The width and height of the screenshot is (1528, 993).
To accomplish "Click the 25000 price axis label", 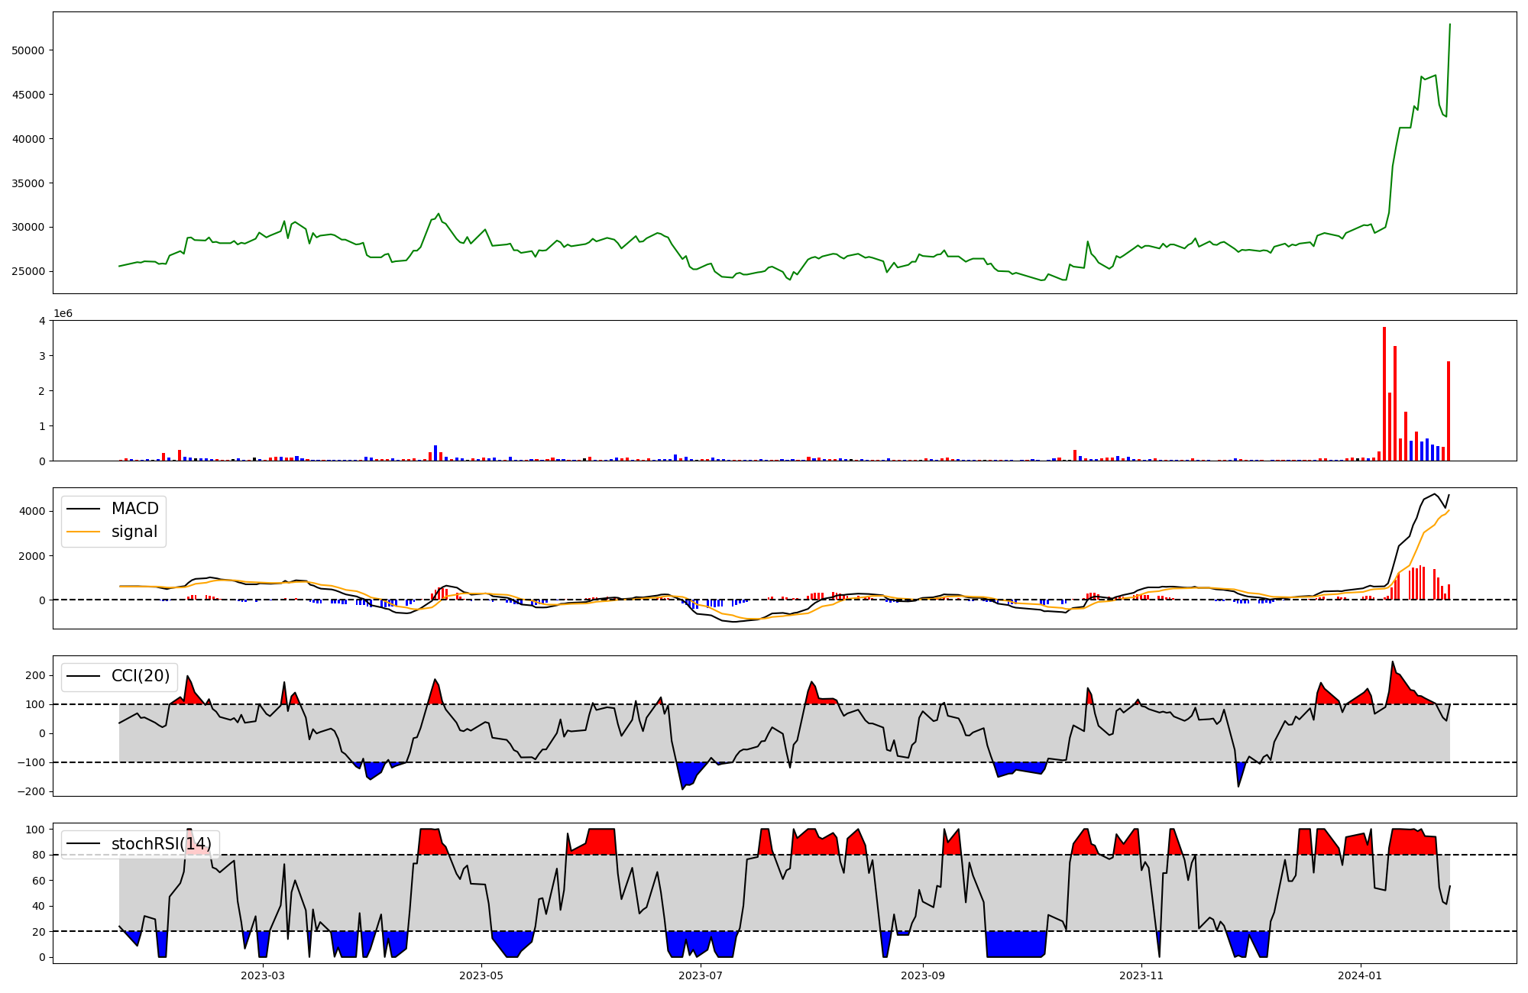I will [x=29, y=271].
